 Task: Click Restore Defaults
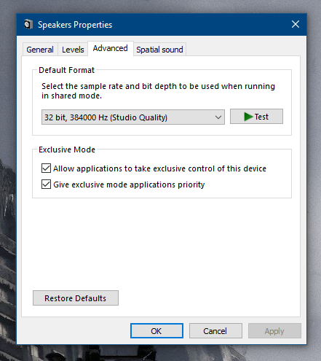76,298
